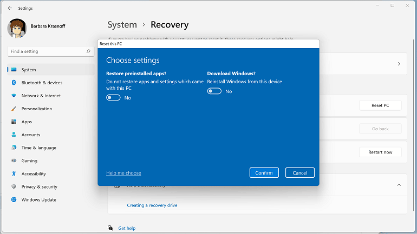Image resolution: width=417 pixels, height=234 pixels.
Task: Maximize the Settings window
Action: click(393, 5)
